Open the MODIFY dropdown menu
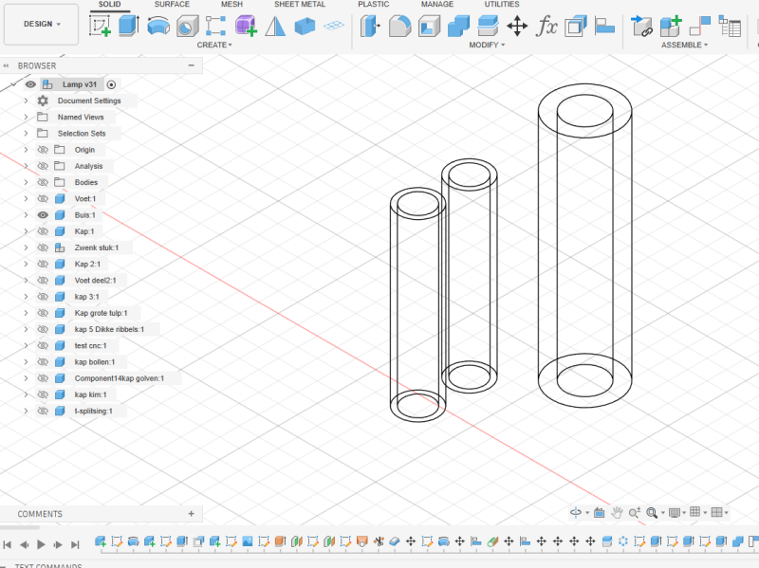759x568 pixels. point(487,45)
